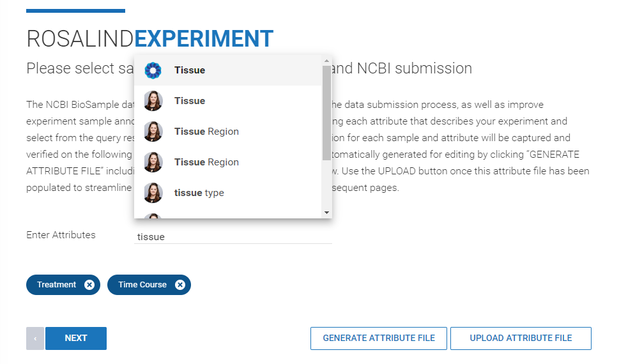619x364 pixels.
Task: Click the blue flower icon beside top Tissue suggestion
Action: 153,70
